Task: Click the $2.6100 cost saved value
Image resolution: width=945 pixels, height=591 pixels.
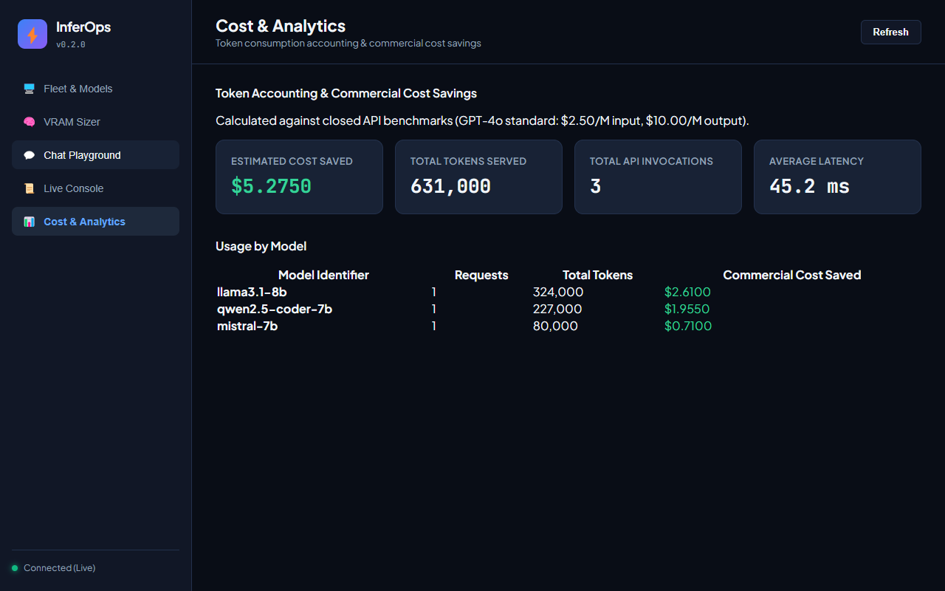Action: [x=687, y=292]
